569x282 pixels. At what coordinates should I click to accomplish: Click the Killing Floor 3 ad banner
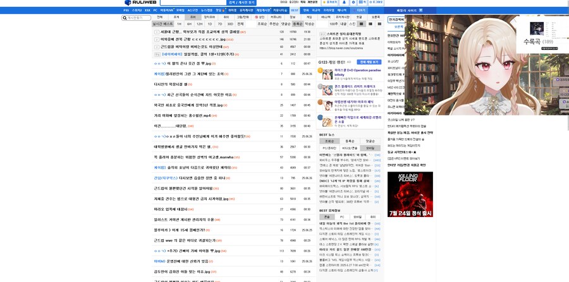(410, 194)
